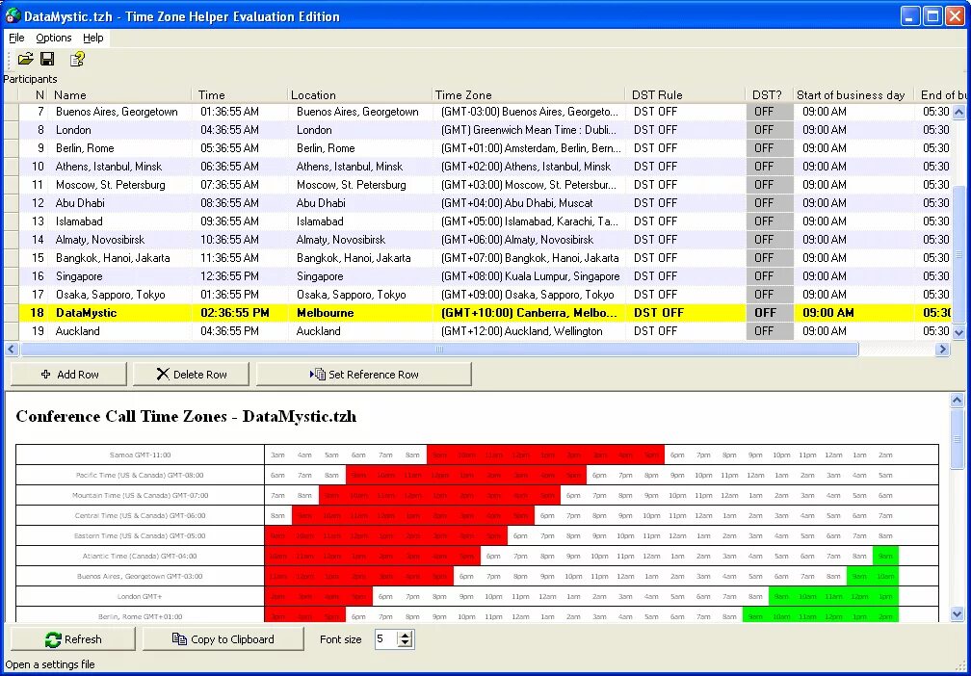
Task: Click Conference Call Time Zones heading
Action: pos(186,416)
